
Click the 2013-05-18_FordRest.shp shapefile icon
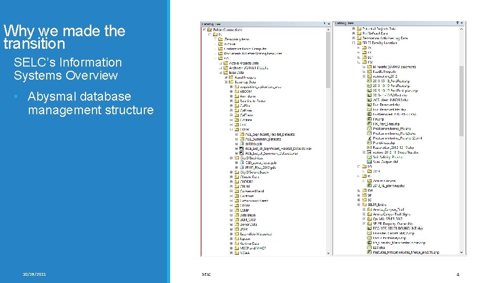pyautogui.click(x=369, y=81)
